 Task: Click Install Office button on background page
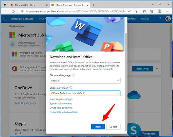pos(143,69)
